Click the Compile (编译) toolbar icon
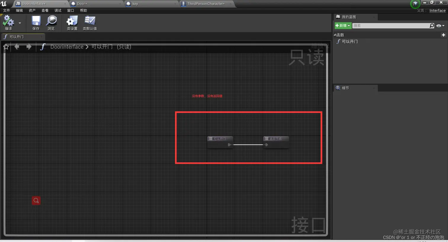 8,23
